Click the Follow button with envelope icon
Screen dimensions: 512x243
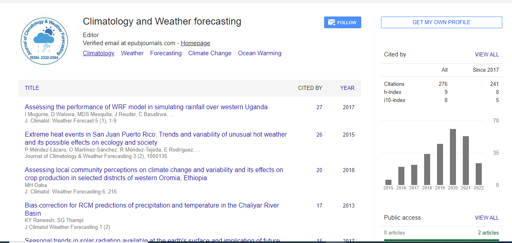[342, 23]
